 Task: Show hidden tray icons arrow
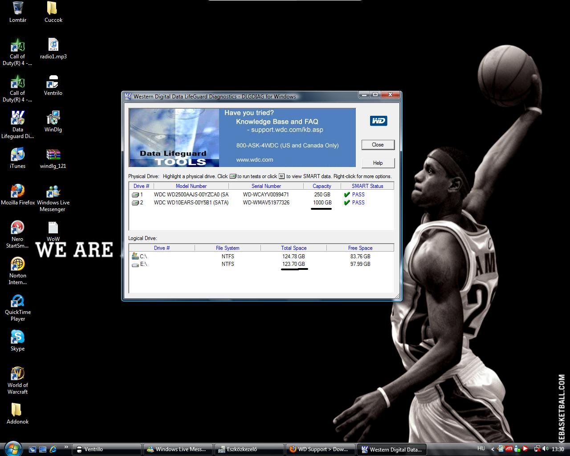coord(493,449)
